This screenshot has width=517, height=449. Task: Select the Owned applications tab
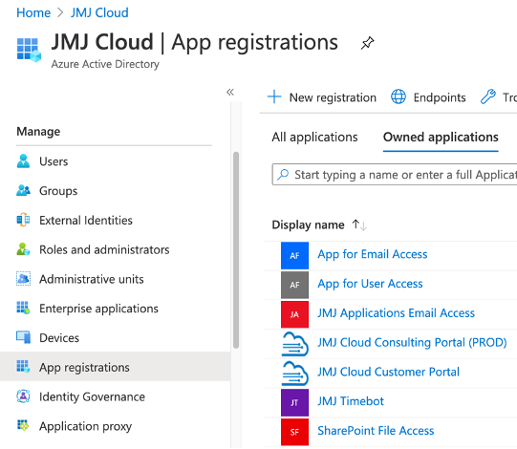(x=441, y=138)
